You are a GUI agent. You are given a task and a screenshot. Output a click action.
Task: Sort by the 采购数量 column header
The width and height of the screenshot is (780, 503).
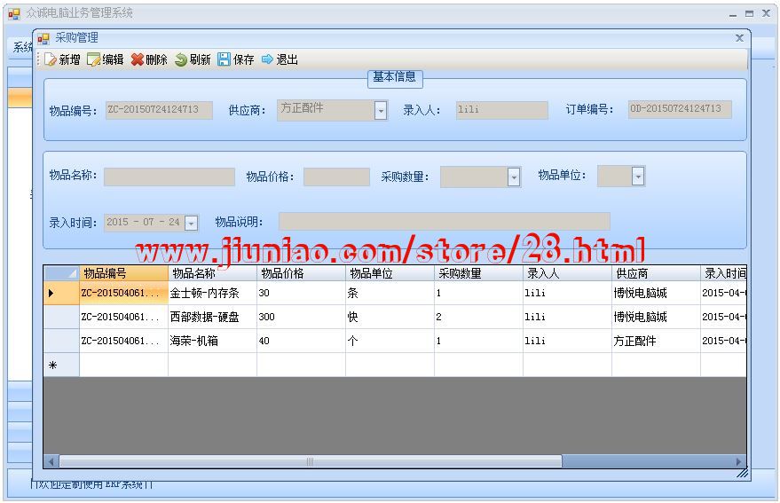478,273
